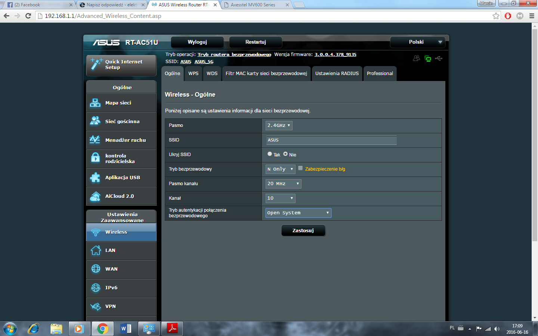Click the guest network status icon
Viewport: 538px width, 336px height.
(x=416, y=58)
